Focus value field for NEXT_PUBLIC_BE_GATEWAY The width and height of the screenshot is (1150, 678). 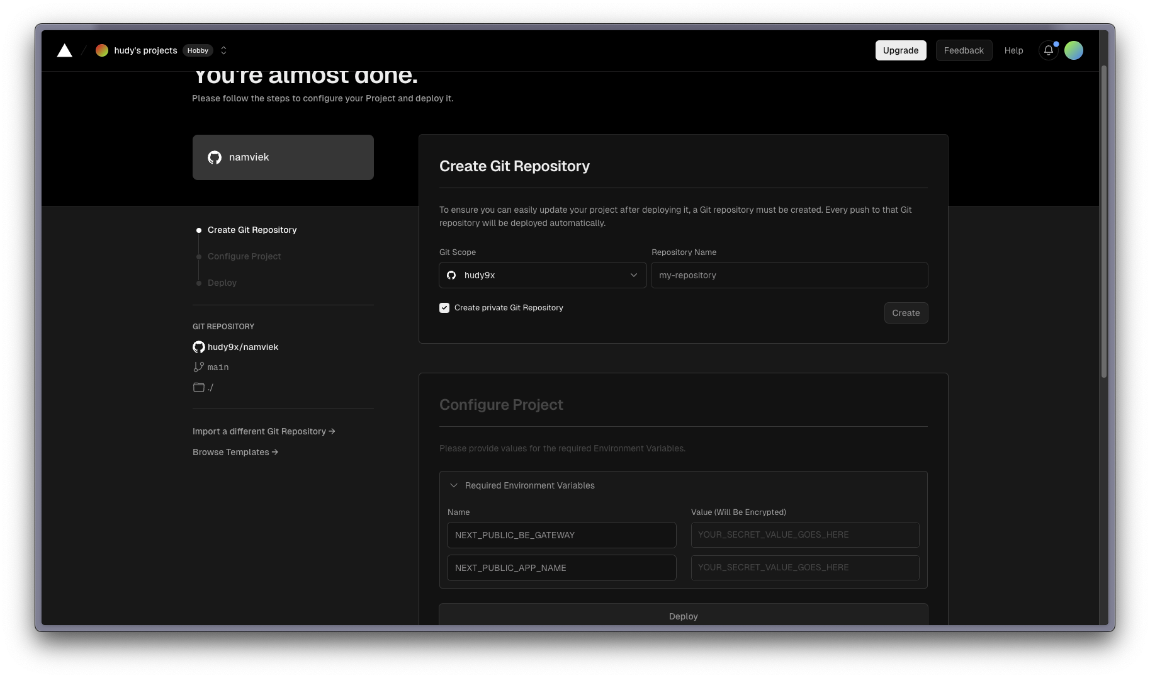[805, 535]
